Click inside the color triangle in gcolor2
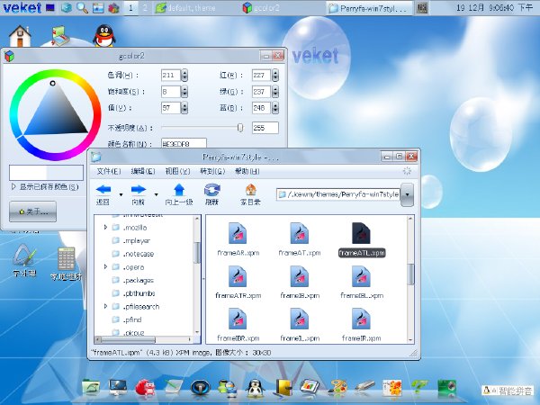The height and width of the screenshot is (405, 540). click(55, 112)
